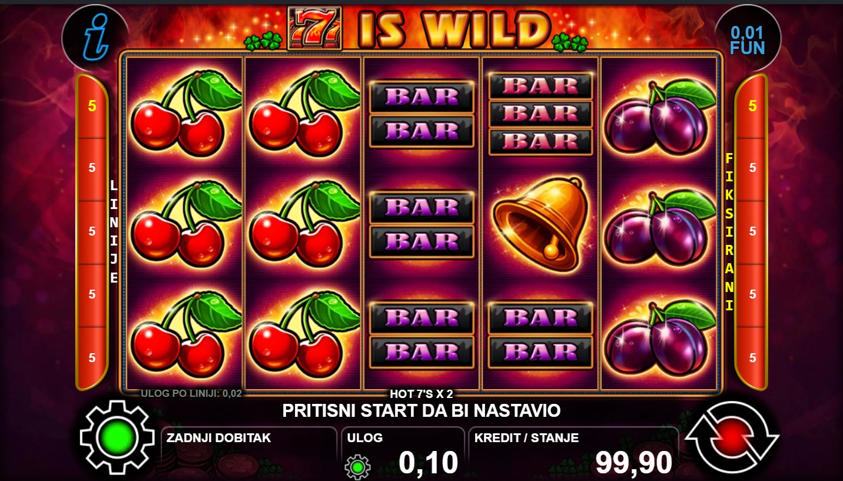Hit the red spin start button
Screen dimensions: 843x481
click(x=732, y=437)
